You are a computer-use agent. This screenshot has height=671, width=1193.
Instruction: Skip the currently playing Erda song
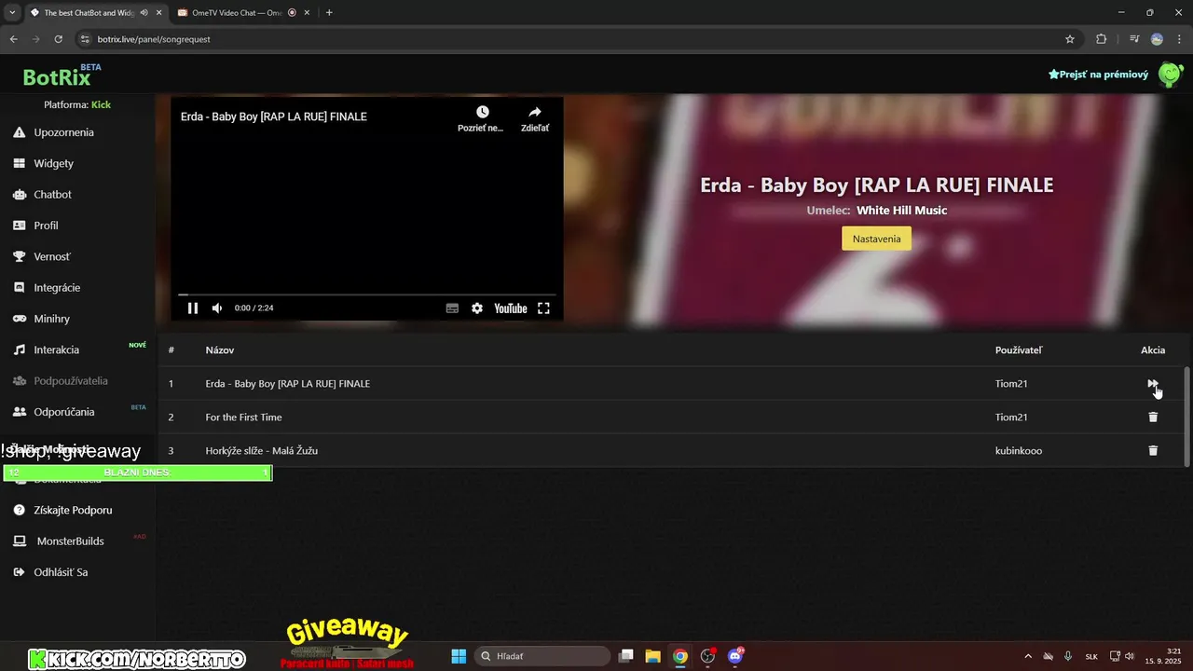point(1153,383)
